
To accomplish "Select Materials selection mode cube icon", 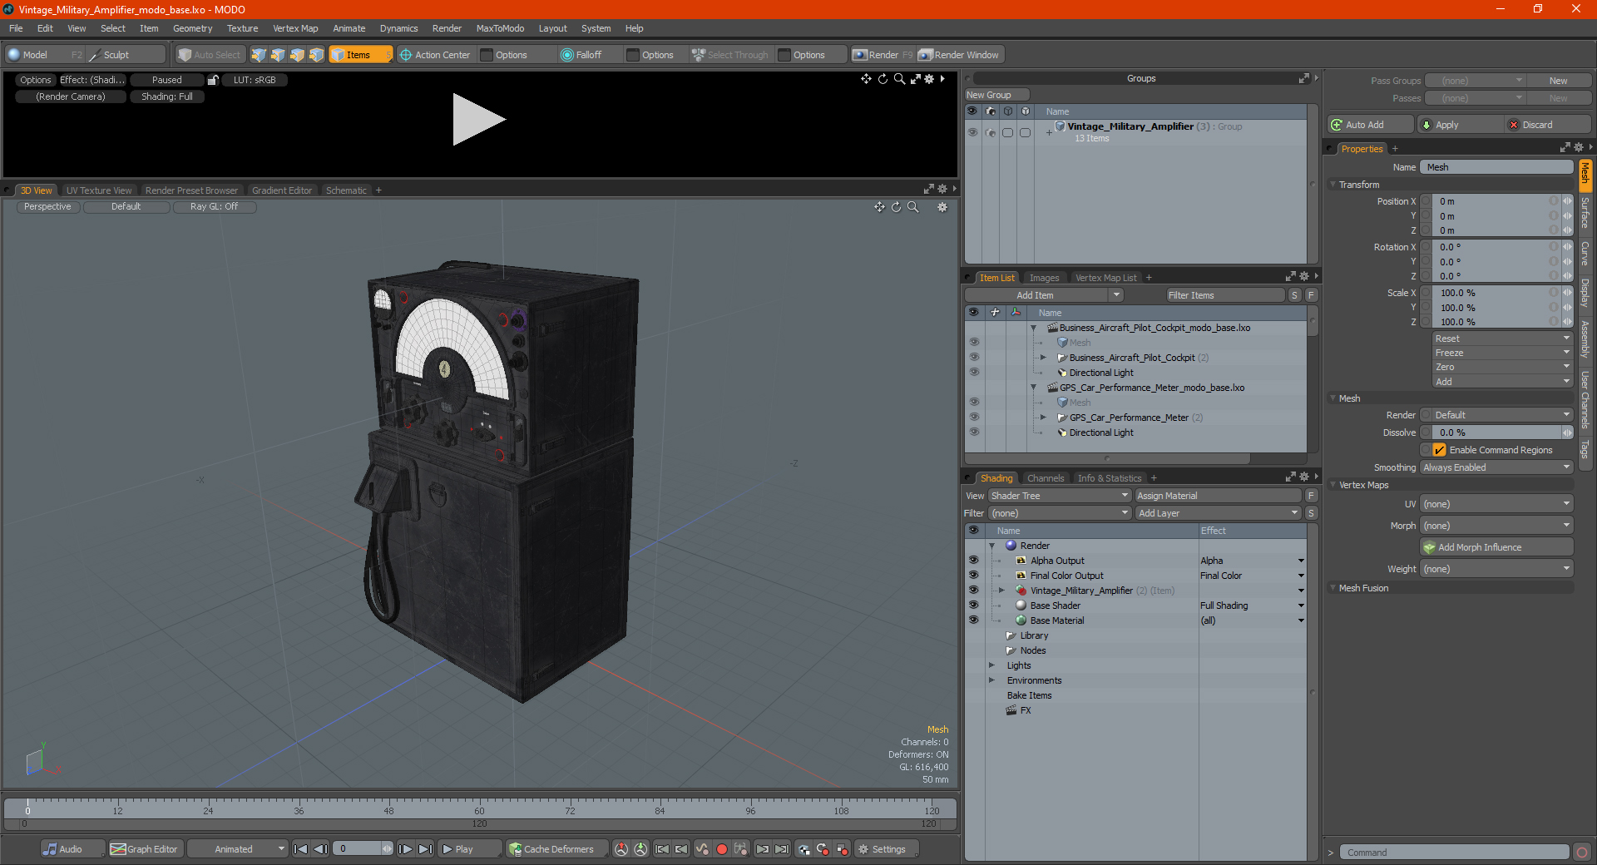I will (316, 55).
